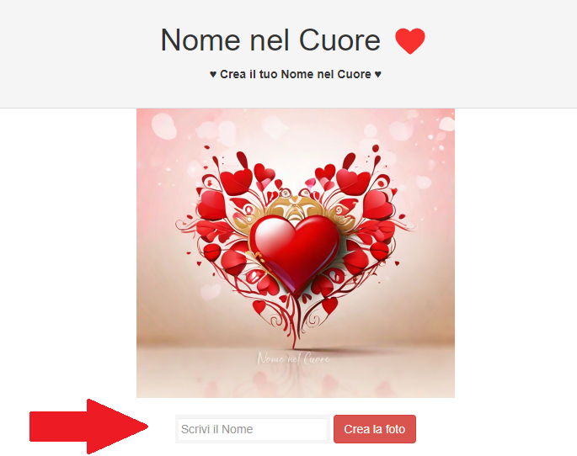
Task: Select the word 'Cuore' in the main heading
Action: click(339, 40)
